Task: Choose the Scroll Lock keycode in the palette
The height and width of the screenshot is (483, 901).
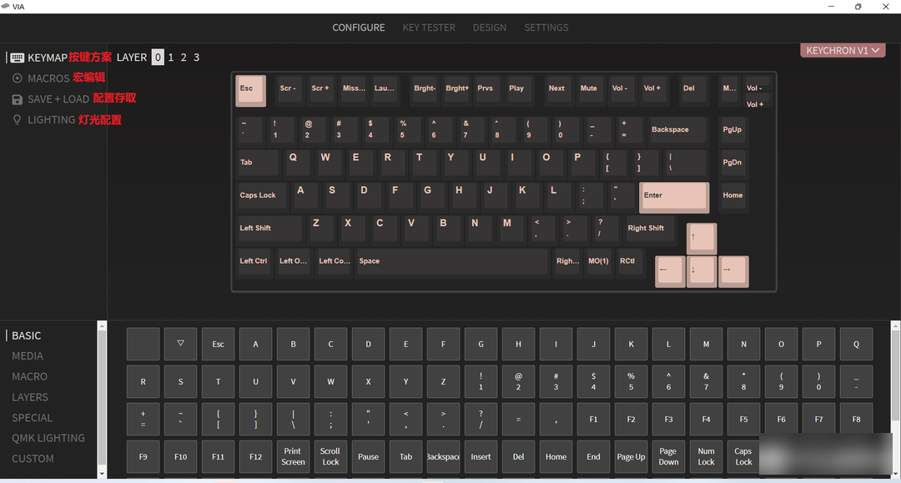Action: [x=330, y=456]
